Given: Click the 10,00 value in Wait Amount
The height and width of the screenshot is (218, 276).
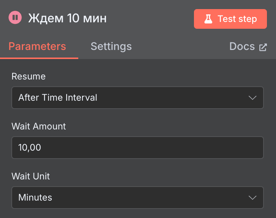Looking at the screenshot, I should coord(29,148).
